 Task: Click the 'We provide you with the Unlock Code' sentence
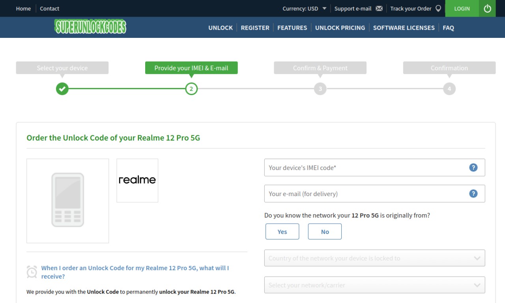(131, 292)
